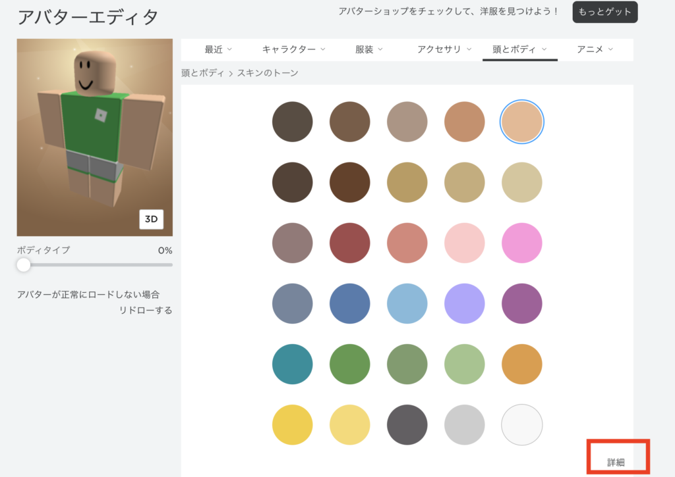Select the tan copper skin tone swatch
Viewport: 675px width, 477px height.
(465, 122)
